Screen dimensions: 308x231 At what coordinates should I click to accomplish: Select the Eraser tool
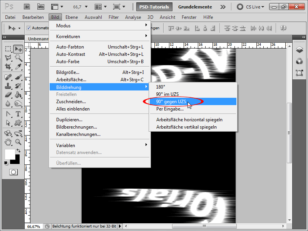[8, 95]
